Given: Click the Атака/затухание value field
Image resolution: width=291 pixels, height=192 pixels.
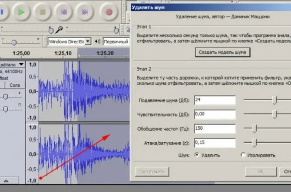Looking at the screenshot, I should (x=215, y=143).
